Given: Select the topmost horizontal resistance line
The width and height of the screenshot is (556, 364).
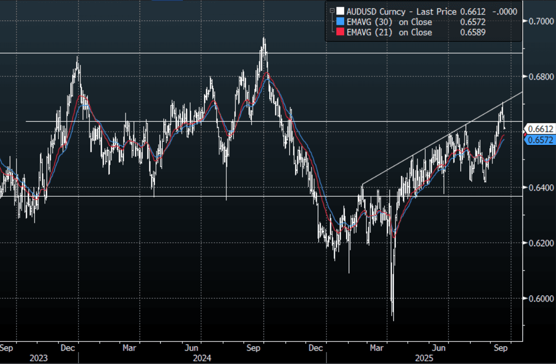Looking at the screenshot, I should click(x=155, y=53).
